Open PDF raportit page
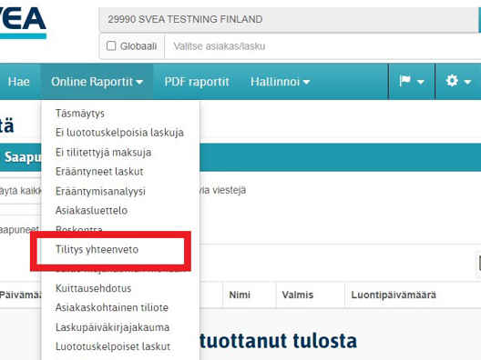Image resolution: width=481 pixels, height=360 pixels. tap(197, 82)
